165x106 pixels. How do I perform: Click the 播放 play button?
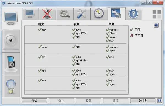tap(116, 101)
